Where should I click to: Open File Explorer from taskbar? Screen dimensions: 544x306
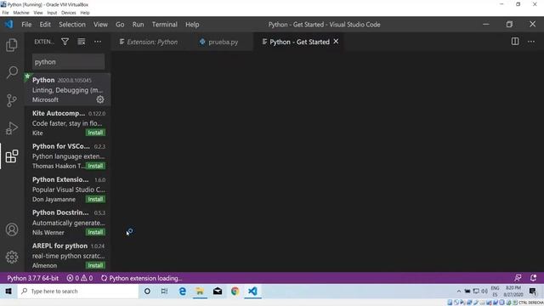(x=200, y=291)
